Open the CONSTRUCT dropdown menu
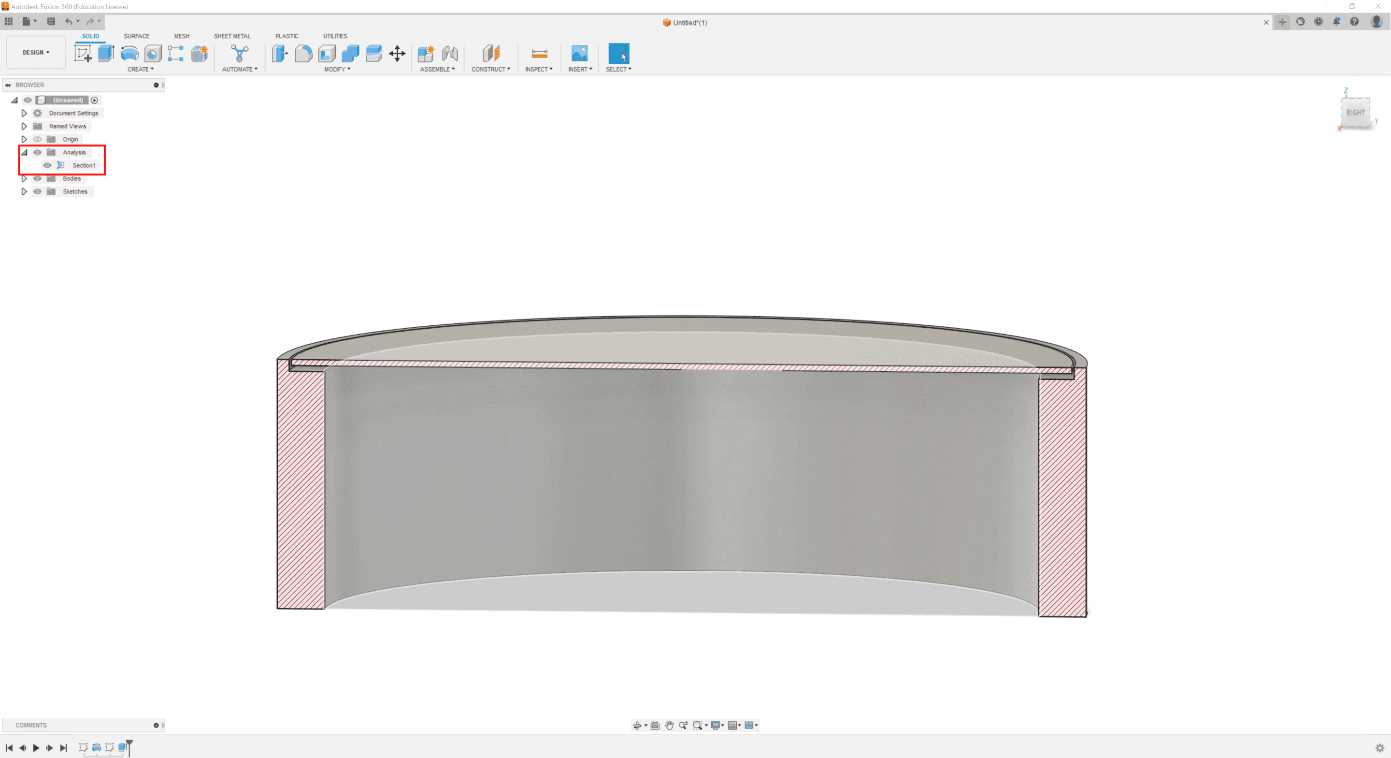The height and width of the screenshot is (758, 1391). point(490,69)
